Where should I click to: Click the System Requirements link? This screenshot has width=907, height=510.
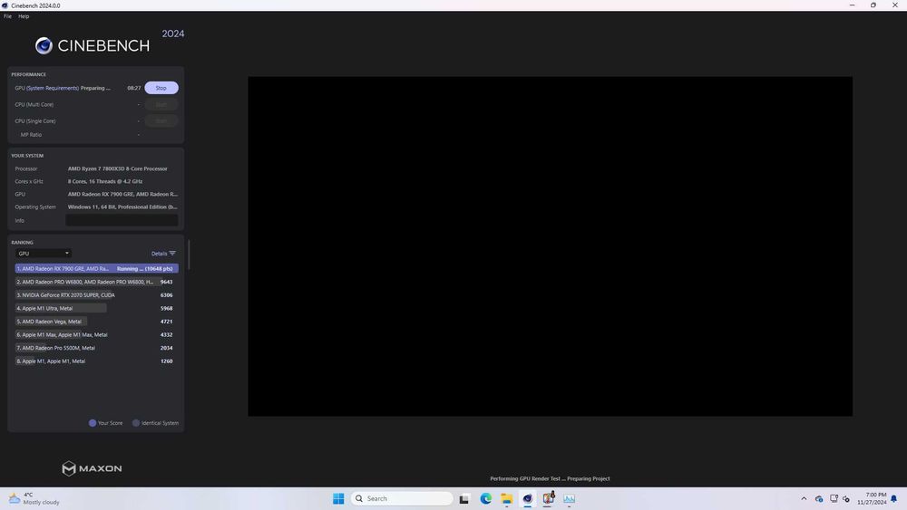pyautogui.click(x=53, y=88)
